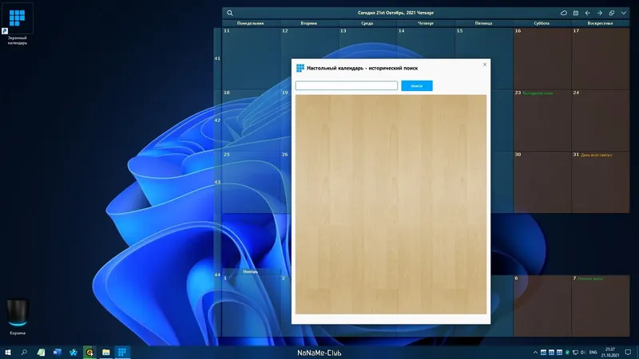Select October 31 Sunday cell
The width and height of the screenshot is (639, 359).
(x=601, y=182)
